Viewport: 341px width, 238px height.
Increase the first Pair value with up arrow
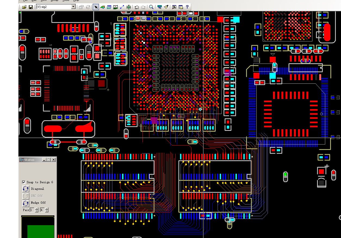tap(36, 209)
